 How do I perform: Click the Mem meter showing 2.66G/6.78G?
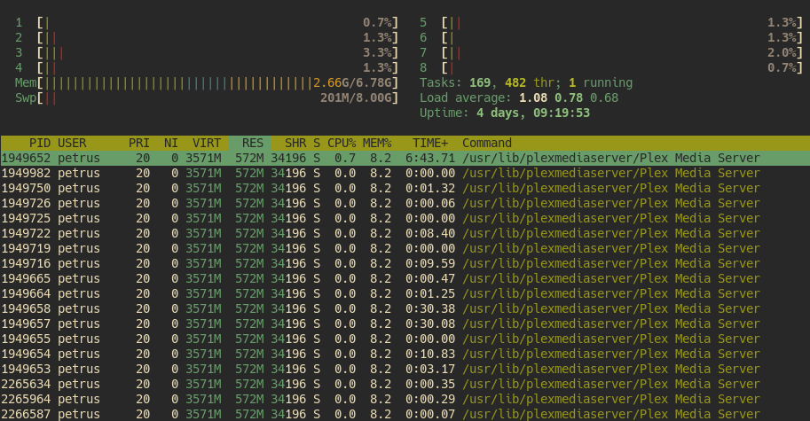click(207, 82)
